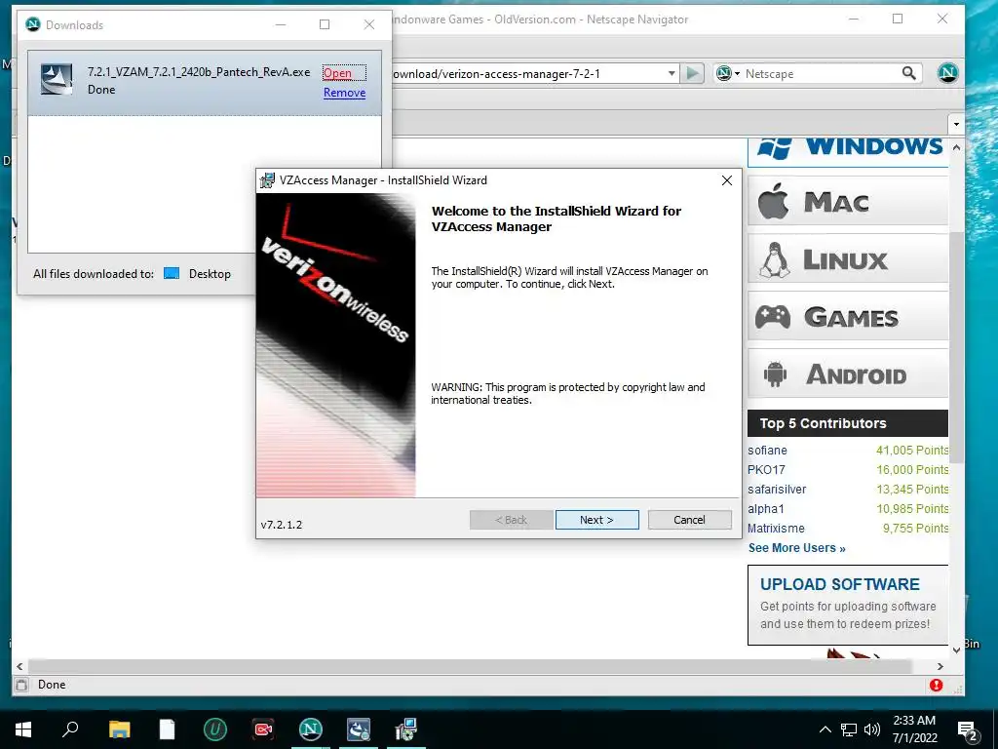998x749 pixels.
Task: Open the Android software category
Action: (x=848, y=374)
